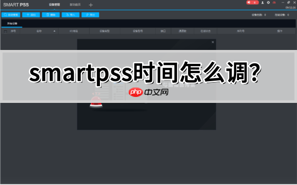297x185 pixels.
Task: Click the 设备型号 device model column header
Action: click(138, 31)
